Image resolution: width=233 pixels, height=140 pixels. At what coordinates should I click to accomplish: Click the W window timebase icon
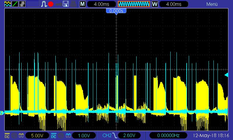pyautogui.click(x=155, y=4)
